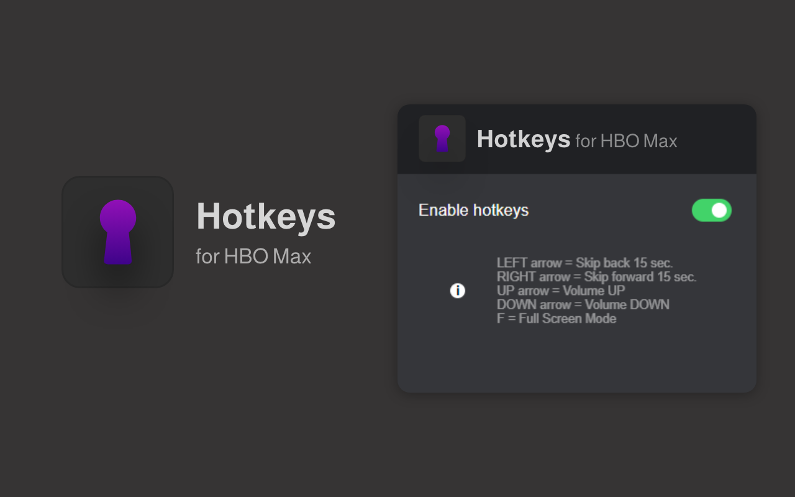
Task: Click the white knob of the toggle switch
Action: [x=719, y=210]
